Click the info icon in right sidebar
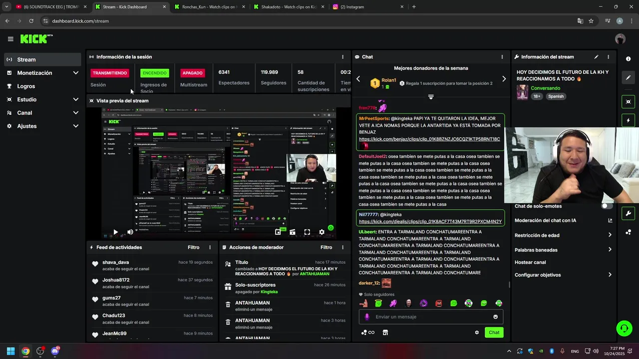639x359 pixels. pyautogui.click(x=628, y=59)
